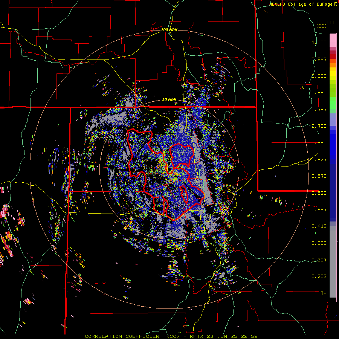Pick the yellow swatch on the color bar
Viewport: 339px width, 339px height.
(333, 74)
